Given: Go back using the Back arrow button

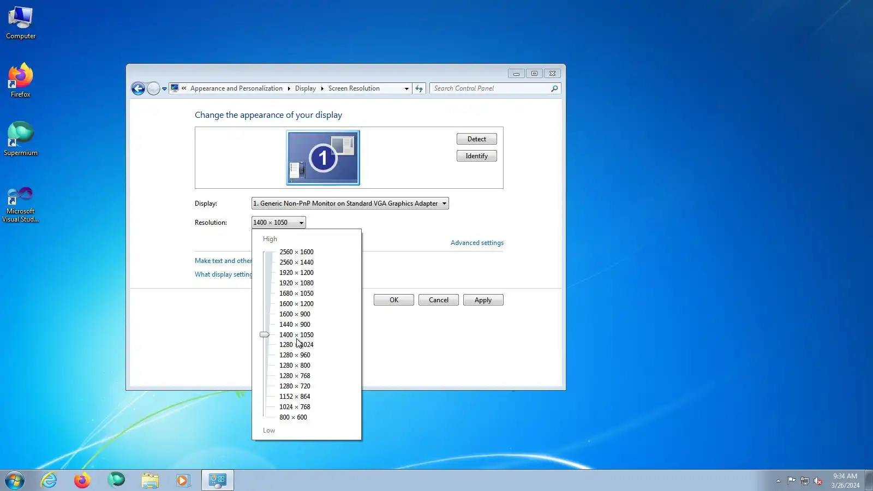Looking at the screenshot, I should pyautogui.click(x=138, y=88).
